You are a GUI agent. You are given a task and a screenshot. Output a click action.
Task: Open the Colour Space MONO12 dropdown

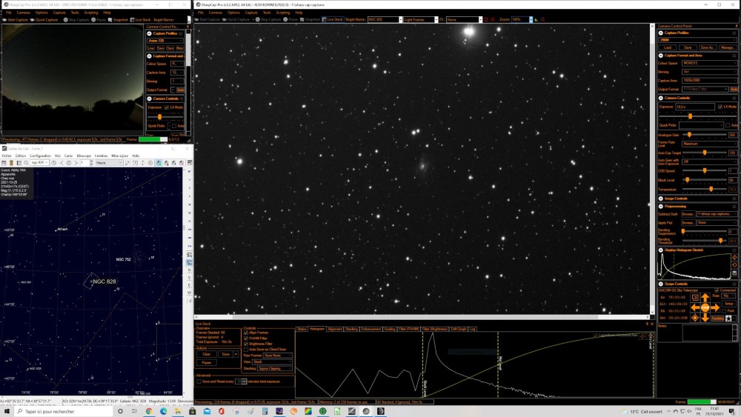709,63
